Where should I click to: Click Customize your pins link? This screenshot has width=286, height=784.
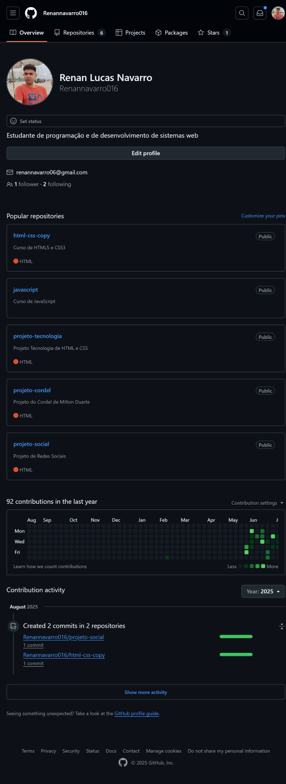[263, 216]
